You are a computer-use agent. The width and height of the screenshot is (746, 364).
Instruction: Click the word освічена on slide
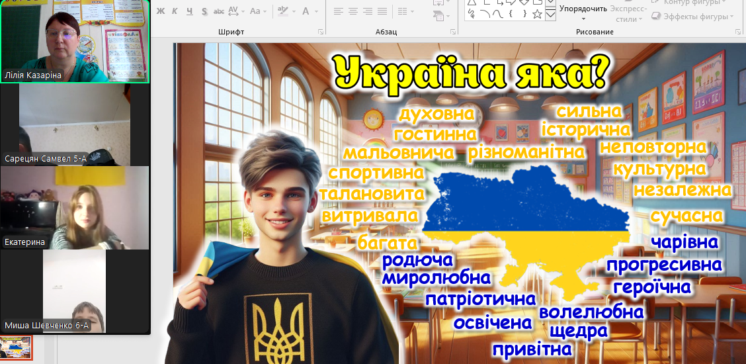pos(493,322)
